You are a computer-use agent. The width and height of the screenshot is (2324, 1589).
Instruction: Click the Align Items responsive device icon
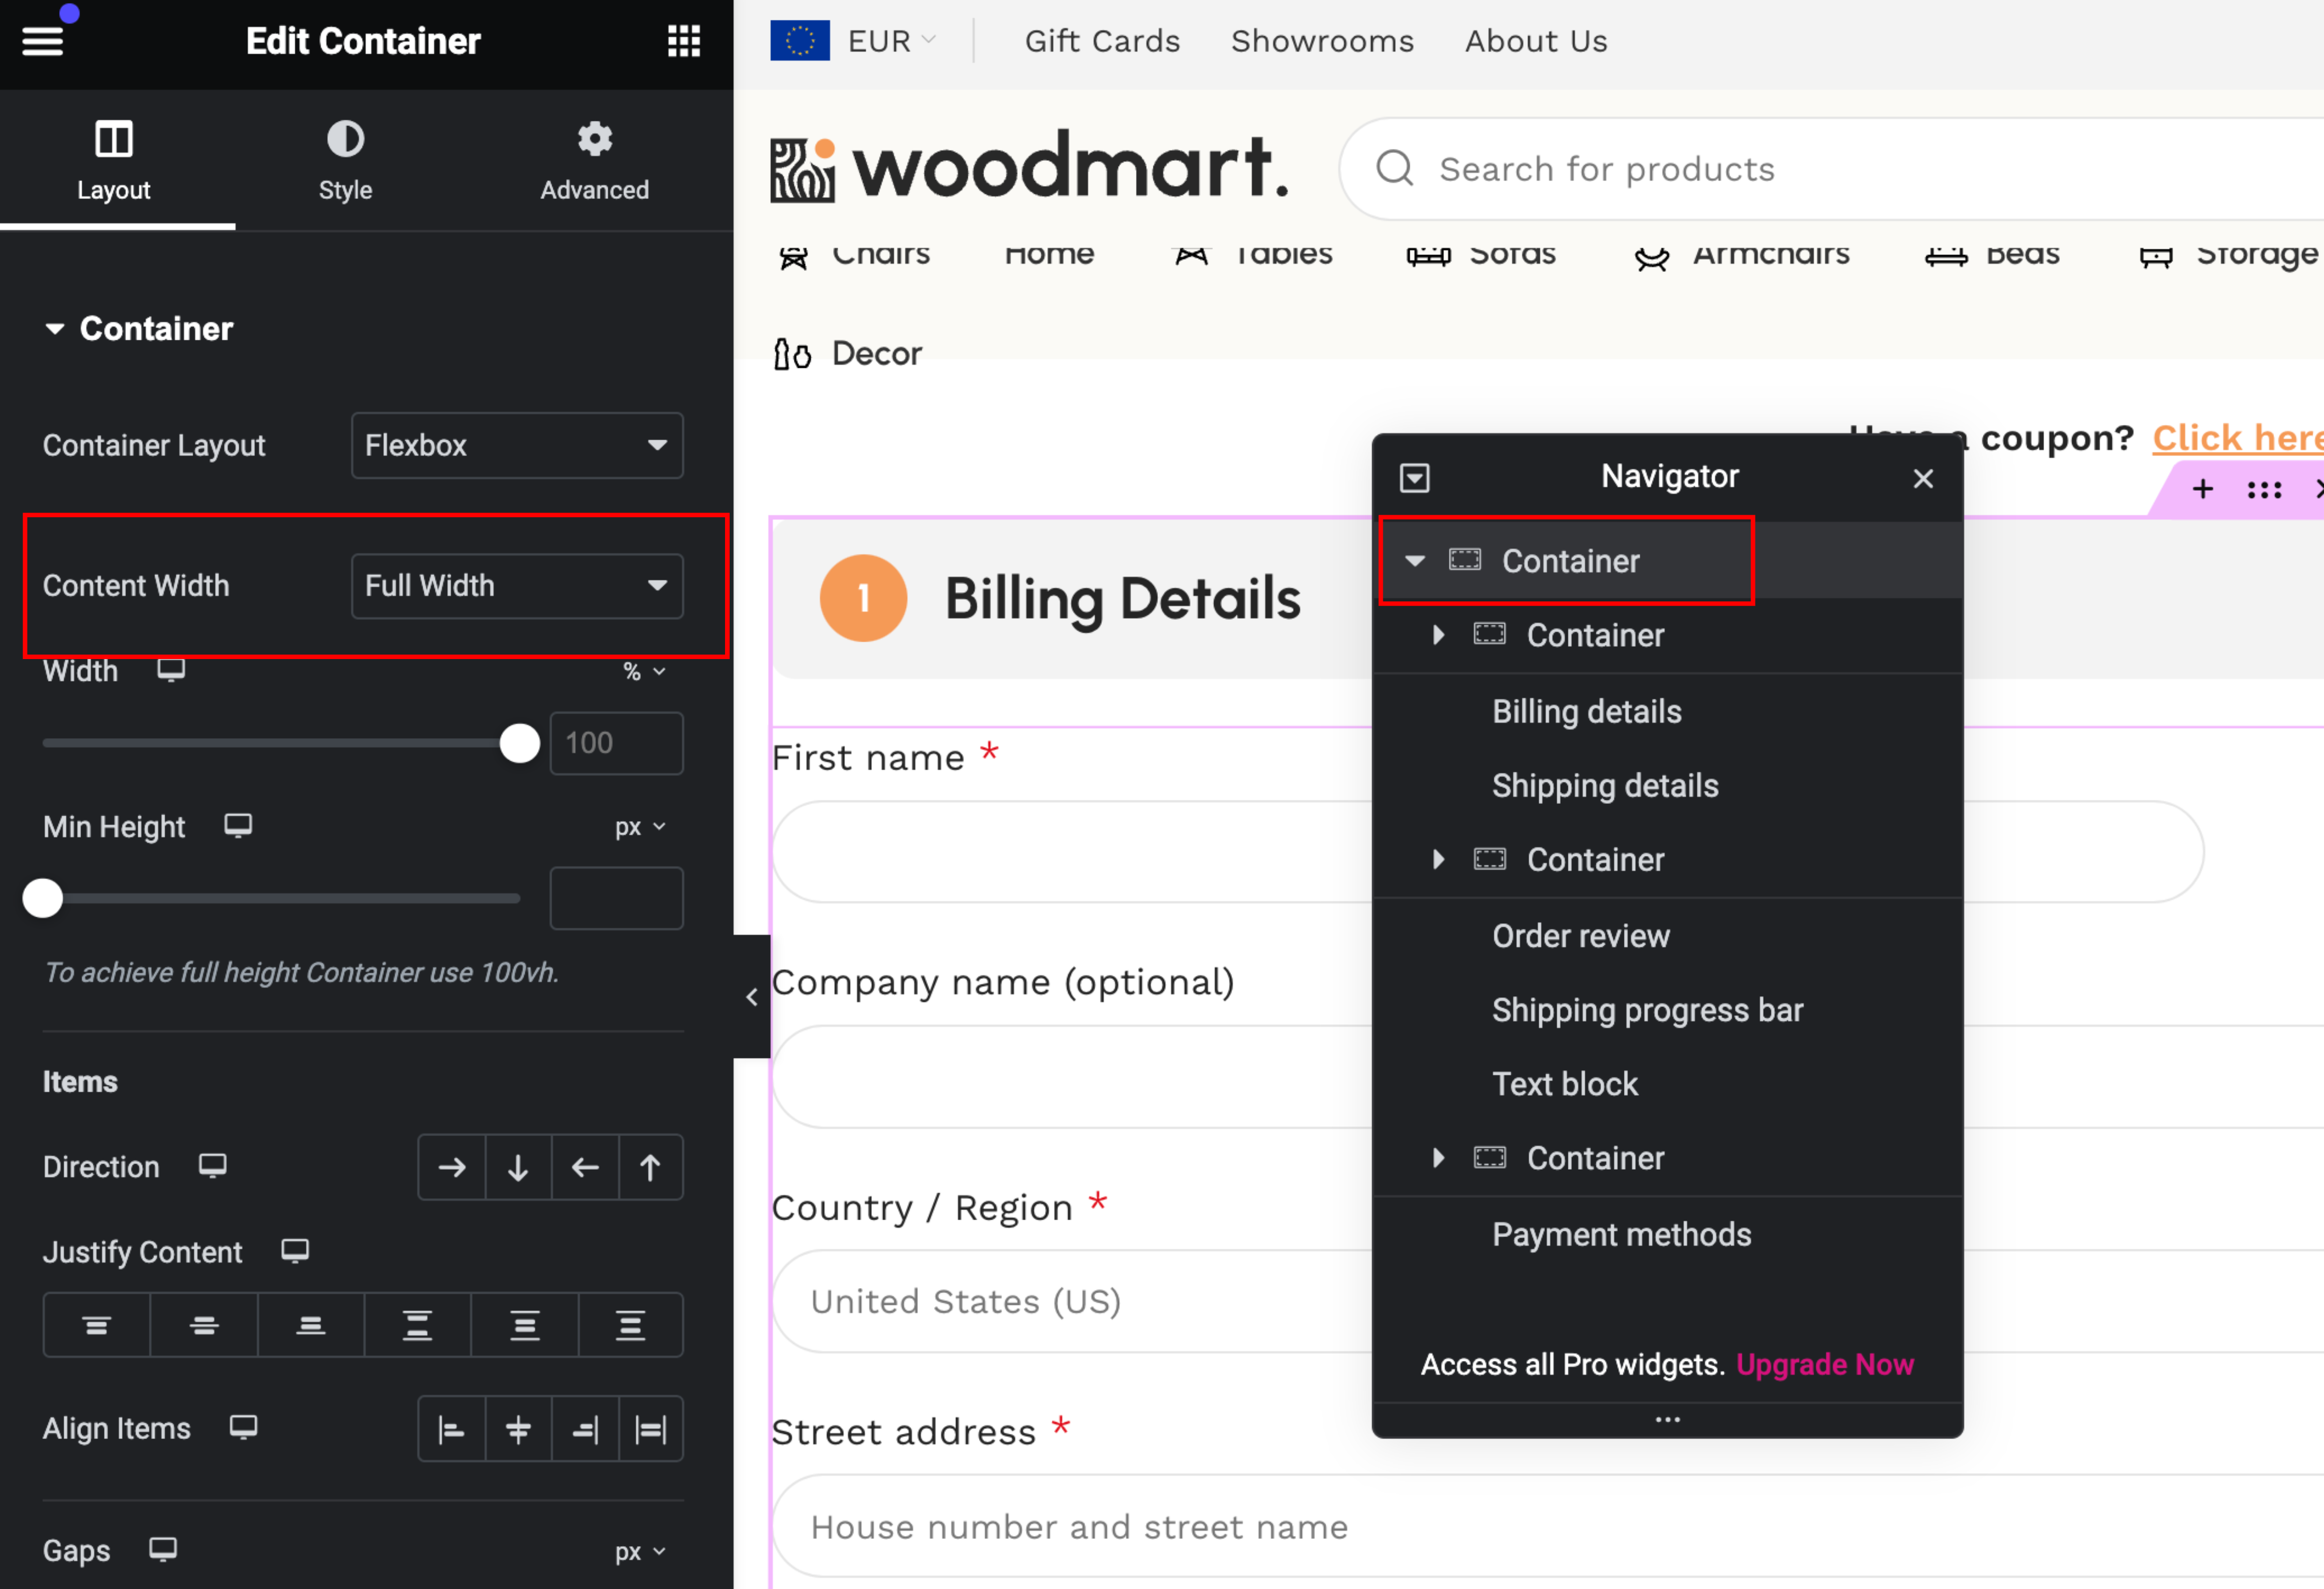pyautogui.click(x=243, y=1427)
